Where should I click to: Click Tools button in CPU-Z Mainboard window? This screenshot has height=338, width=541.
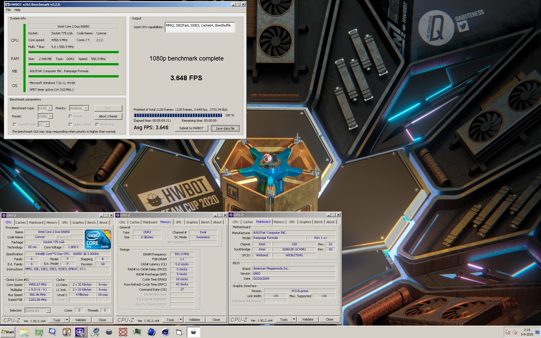point(284,319)
